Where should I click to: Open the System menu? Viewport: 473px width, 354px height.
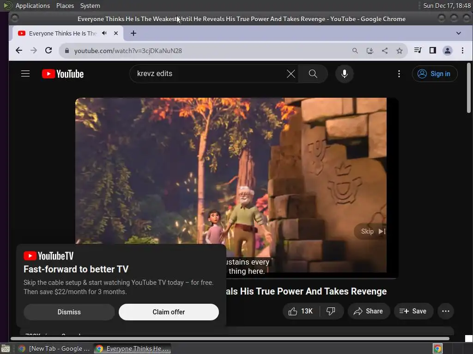[90, 6]
